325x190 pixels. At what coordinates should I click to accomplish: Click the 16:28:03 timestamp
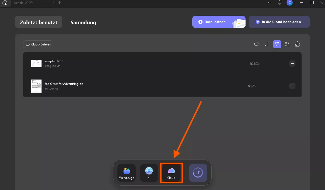(x=253, y=64)
